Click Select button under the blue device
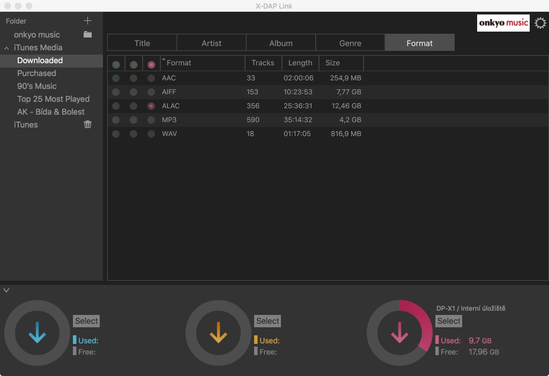 point(86,321)
